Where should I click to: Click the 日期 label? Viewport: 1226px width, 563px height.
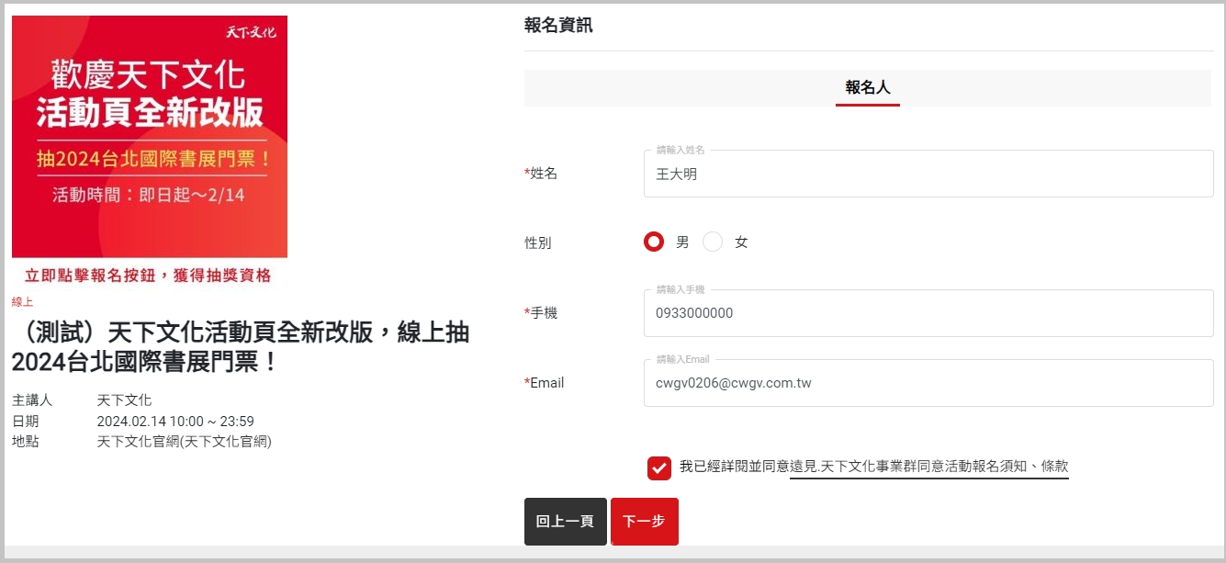pos(25,422)
